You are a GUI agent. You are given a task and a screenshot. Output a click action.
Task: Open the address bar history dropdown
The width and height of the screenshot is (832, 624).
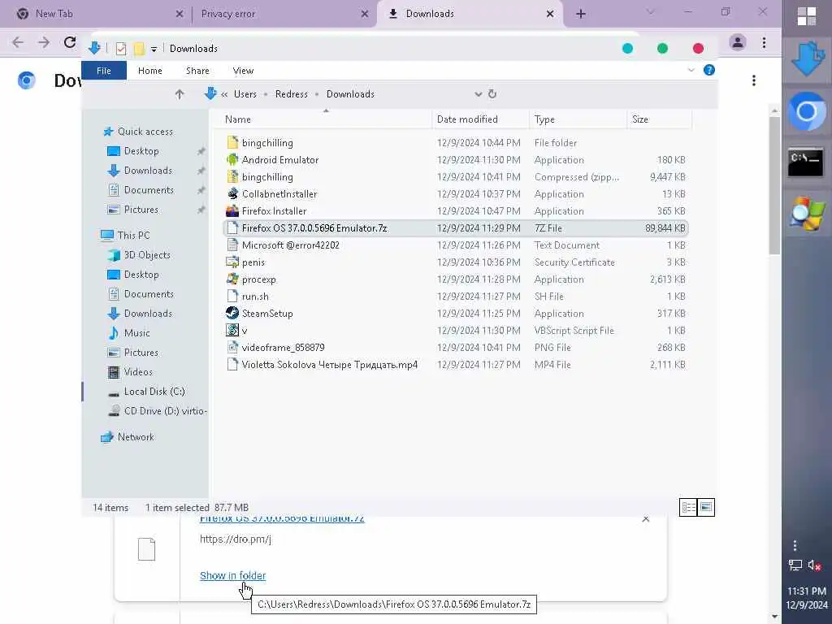point(478,94)
